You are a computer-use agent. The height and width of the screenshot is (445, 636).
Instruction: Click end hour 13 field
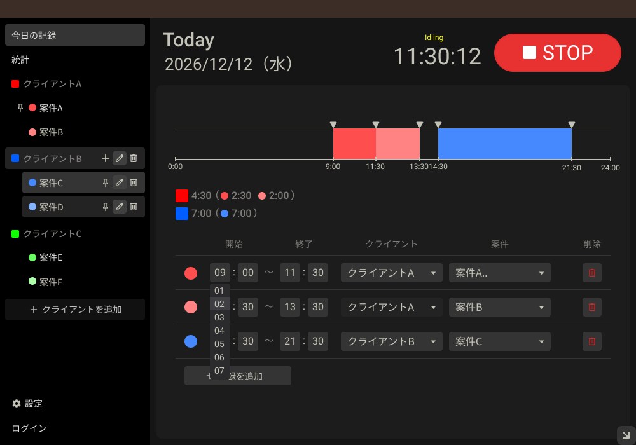(289, 307)
